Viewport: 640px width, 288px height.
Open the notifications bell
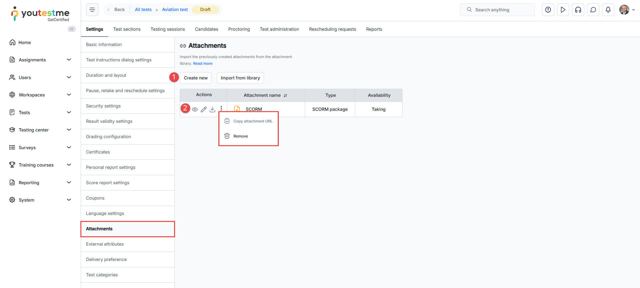pos(608,10)
